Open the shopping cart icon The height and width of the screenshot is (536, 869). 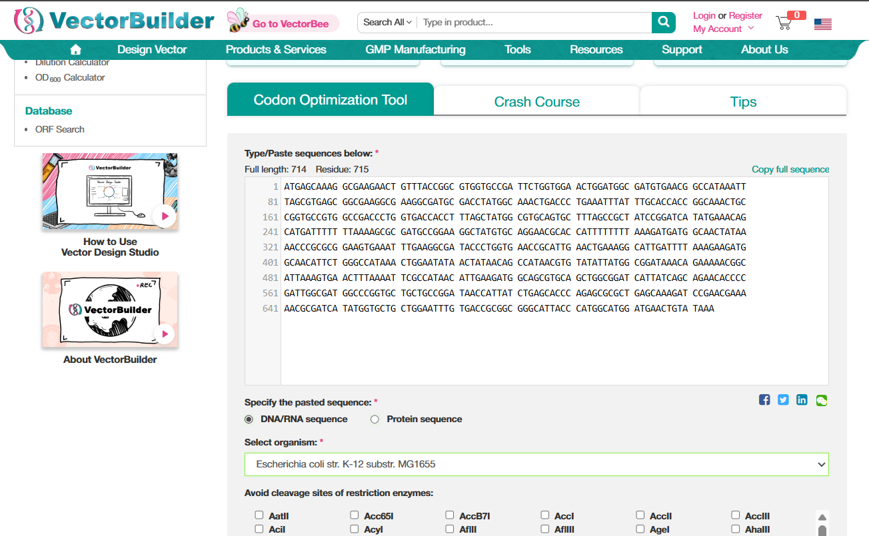(784, 23)
